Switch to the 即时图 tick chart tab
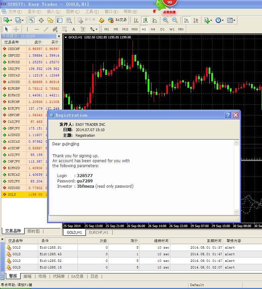Image resolution: width=262 pixels, height=289 pixels. pyautogui.click(x=33, y=231)
